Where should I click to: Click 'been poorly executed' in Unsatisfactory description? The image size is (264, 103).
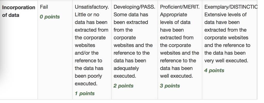pos(88,80)
